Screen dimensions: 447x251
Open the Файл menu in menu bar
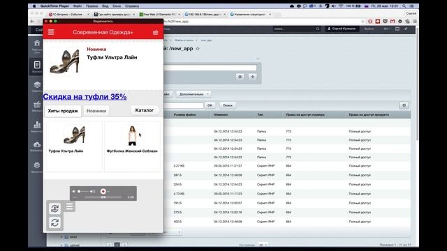[78, 6]
